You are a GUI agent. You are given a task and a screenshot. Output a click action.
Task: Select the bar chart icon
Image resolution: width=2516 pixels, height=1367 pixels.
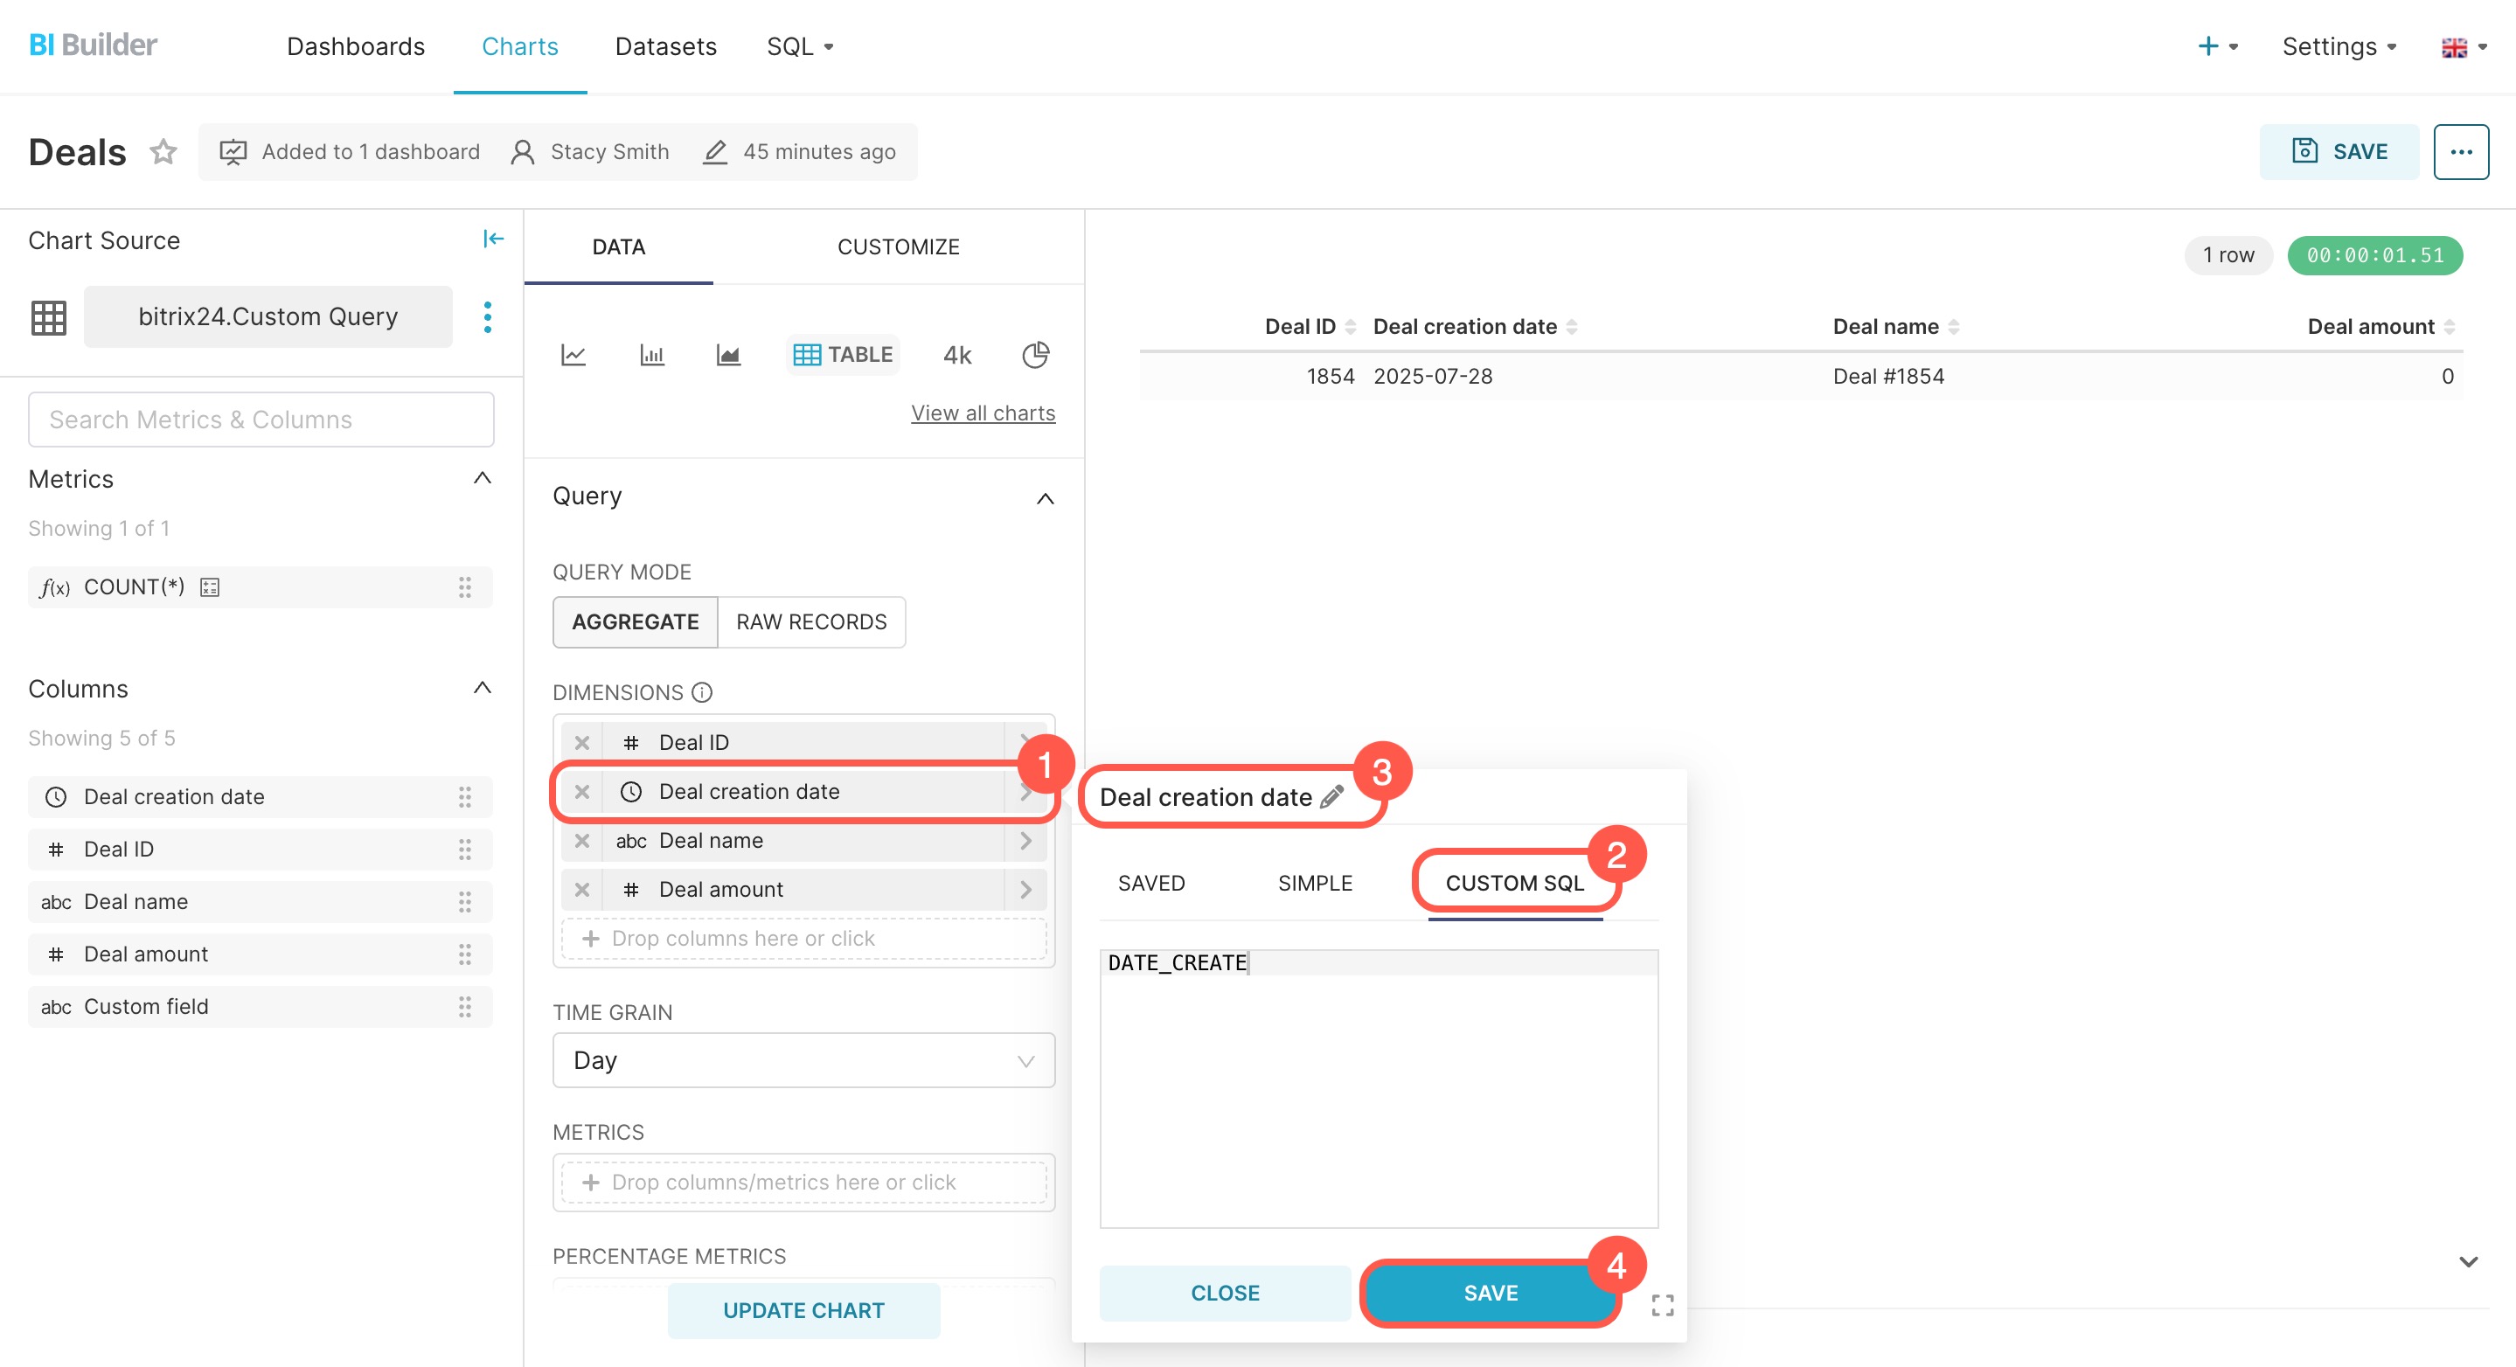click(651, 355)
